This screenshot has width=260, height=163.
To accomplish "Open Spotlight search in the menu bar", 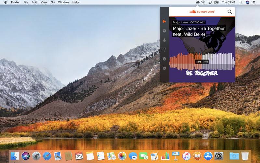I will (241, 2).
